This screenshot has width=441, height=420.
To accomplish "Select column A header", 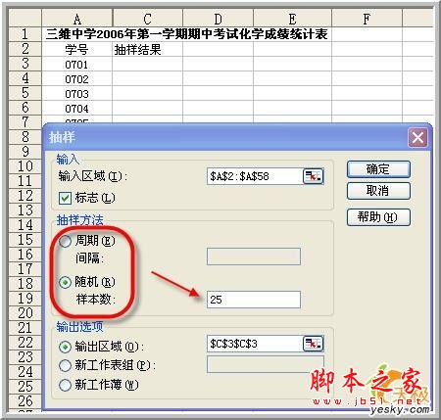I will pos(77,19).
